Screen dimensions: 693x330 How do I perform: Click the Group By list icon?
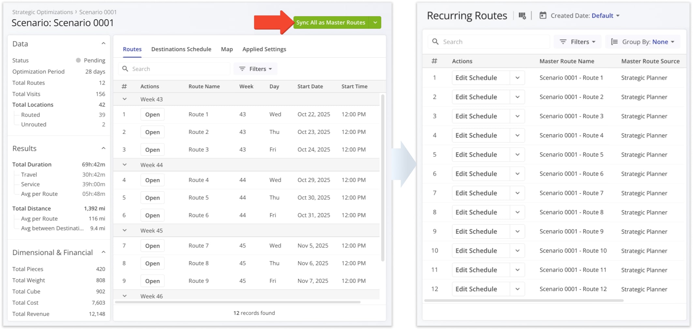pyautogui.click(x=614, y=42)
